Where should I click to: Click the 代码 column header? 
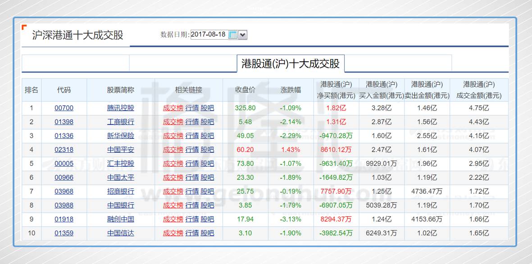[64, 90]
